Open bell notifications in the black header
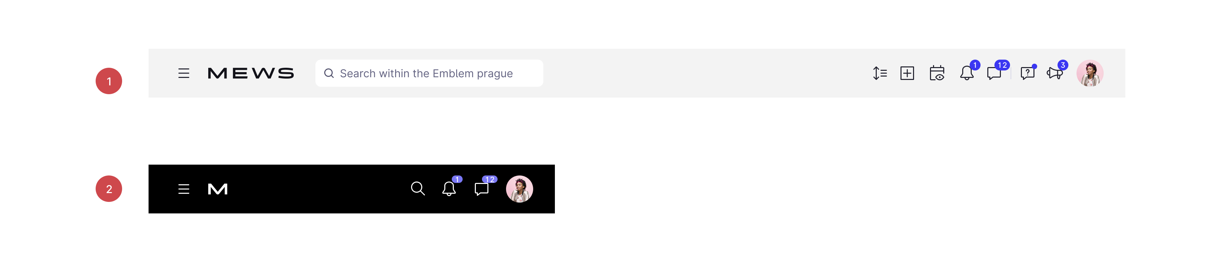The image size is (1221, 271). (x=449, y=189)
